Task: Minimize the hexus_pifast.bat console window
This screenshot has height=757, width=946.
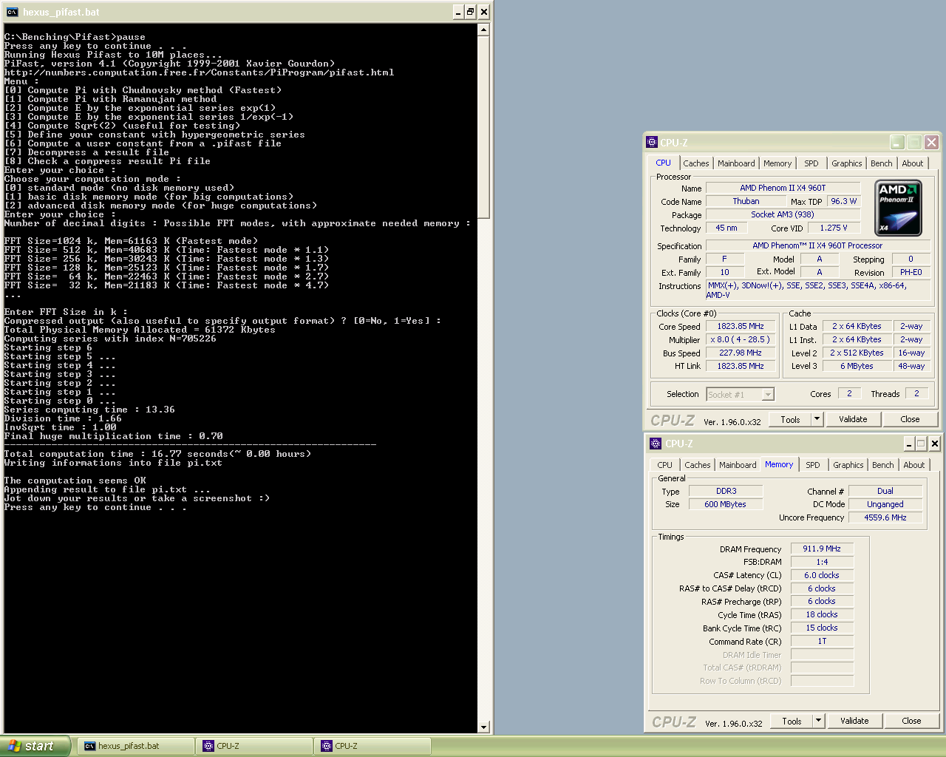Action: click(x=458, y=12)
